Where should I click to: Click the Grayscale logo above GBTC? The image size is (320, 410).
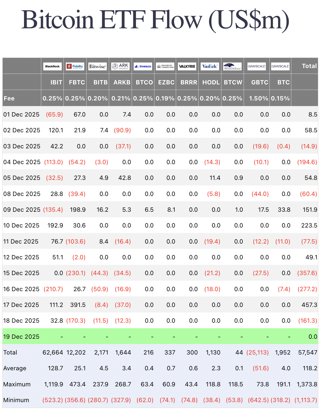[x=257, y=66]
